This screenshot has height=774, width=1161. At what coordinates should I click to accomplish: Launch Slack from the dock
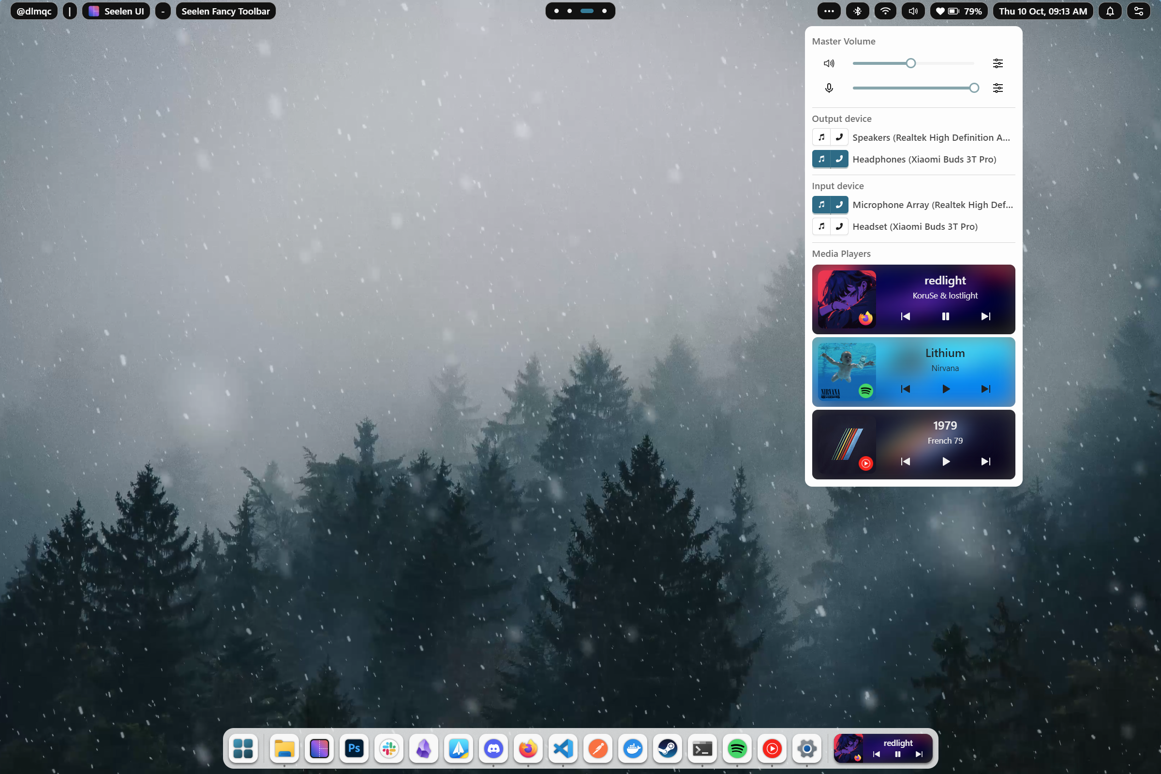pos(388,748)
